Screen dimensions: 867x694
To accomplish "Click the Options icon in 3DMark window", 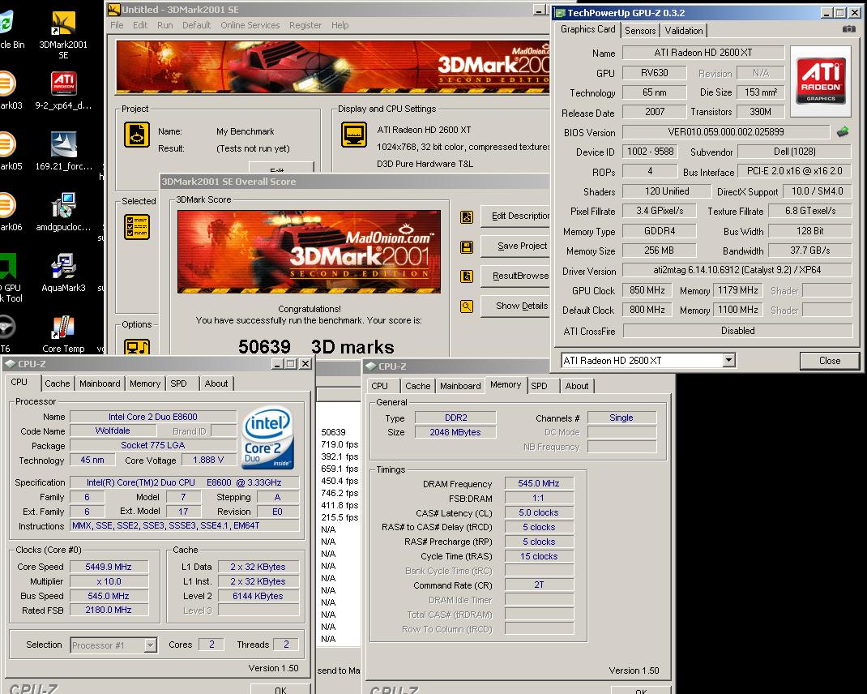I will coord(137,346).
